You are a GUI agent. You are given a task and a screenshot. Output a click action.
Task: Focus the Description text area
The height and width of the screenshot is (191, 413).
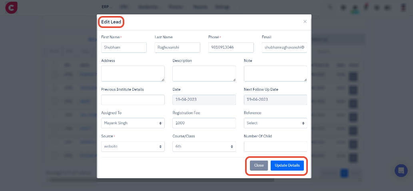(x=204, y=74)
